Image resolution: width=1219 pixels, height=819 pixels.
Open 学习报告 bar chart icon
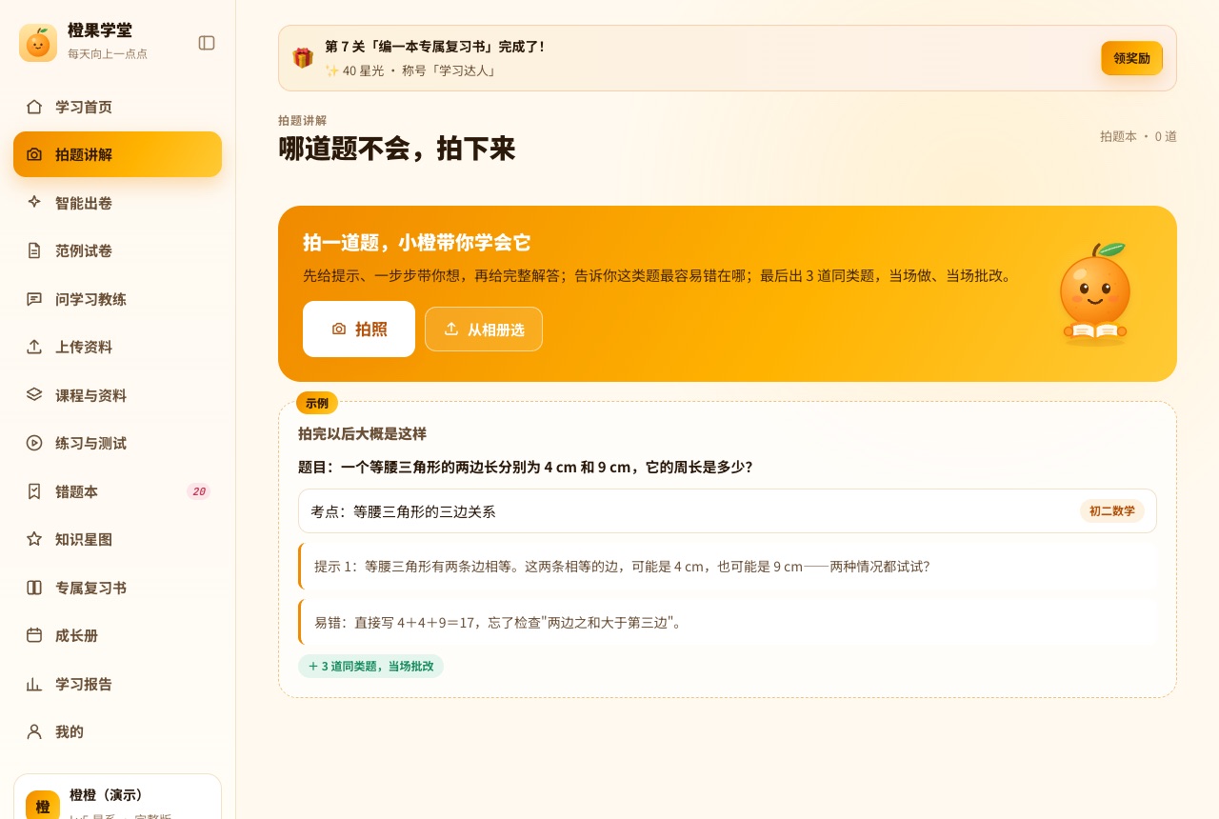click(34, 684)
